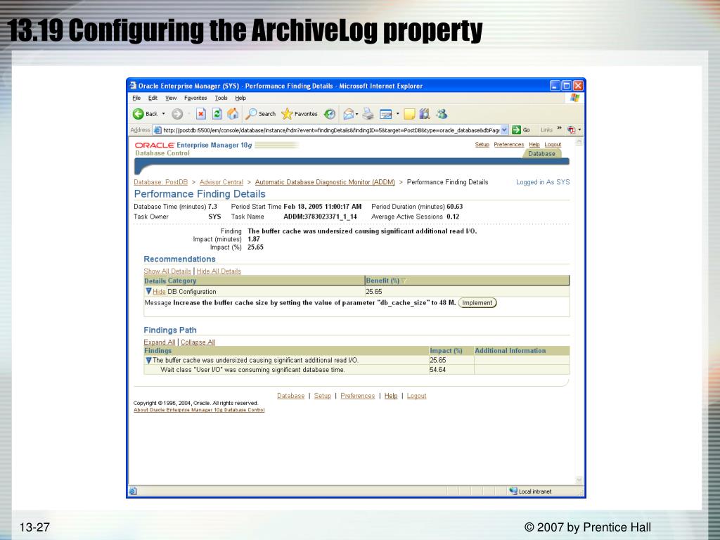Screen dimensions: 720x540
Task: Click the Research books icon
Action: 425,114
